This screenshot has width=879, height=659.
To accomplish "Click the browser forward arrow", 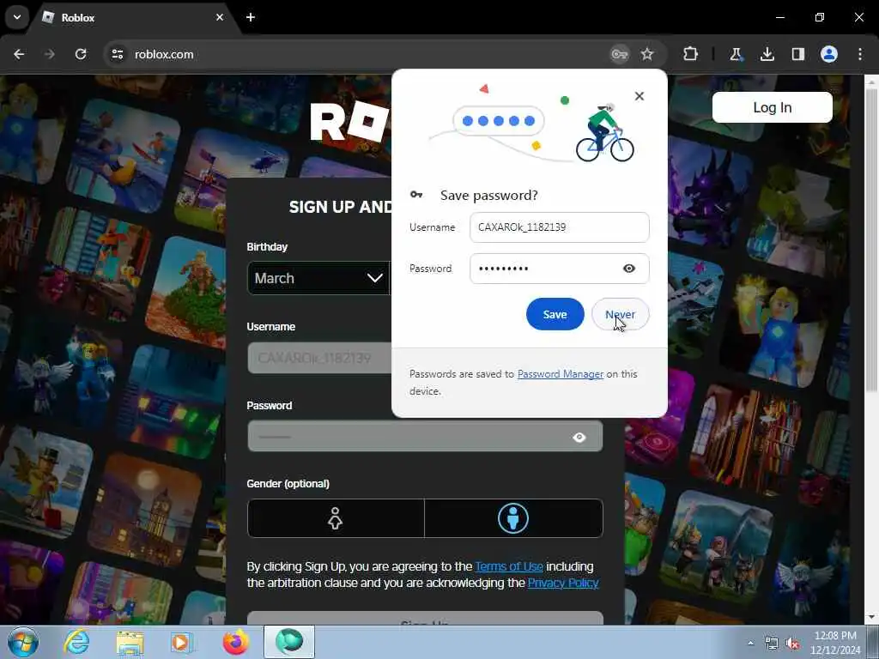I will coord(50,54).
